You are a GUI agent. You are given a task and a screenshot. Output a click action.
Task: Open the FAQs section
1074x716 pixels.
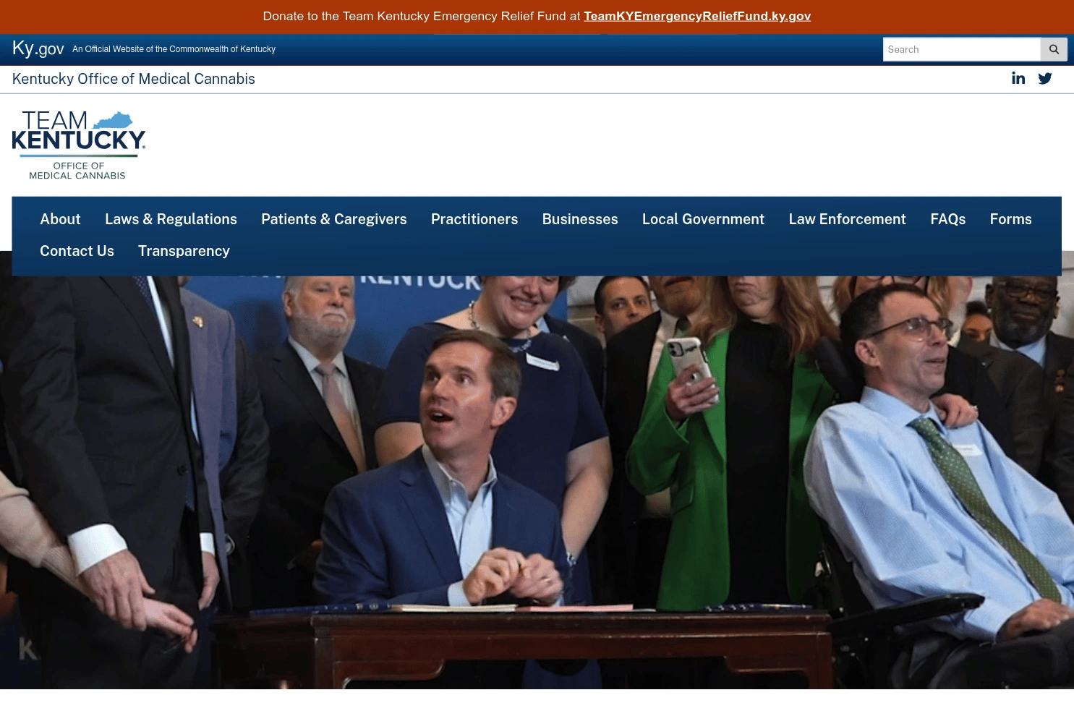pyautogui.click(x=947, y=219)
